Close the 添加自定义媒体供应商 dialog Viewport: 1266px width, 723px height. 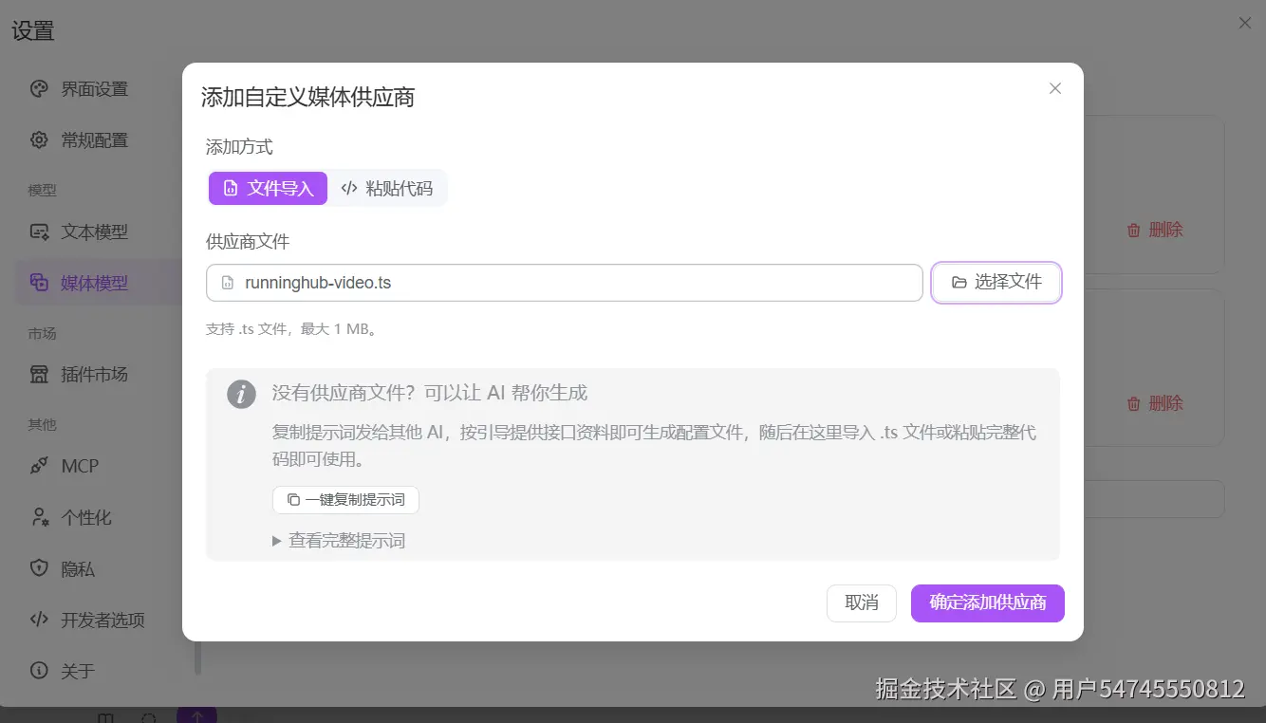tap(1054, 88)
